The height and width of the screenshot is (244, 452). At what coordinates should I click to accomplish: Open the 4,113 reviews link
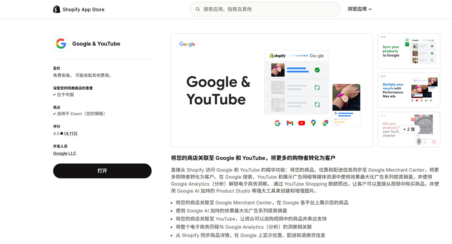pos(71,133)
